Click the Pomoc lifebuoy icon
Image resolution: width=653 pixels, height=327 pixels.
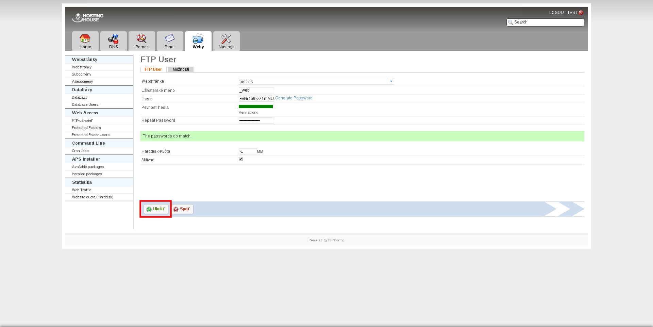click(x=141, y=39)
